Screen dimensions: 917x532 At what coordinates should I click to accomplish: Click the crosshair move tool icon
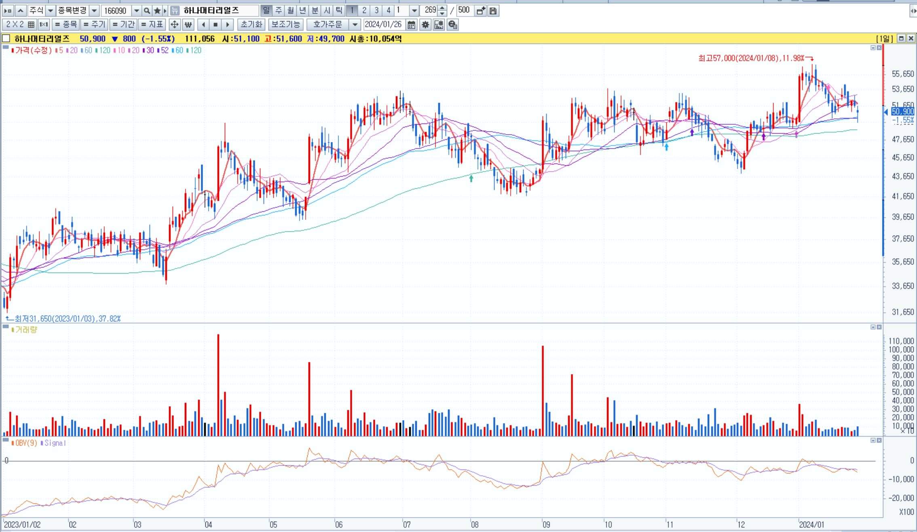pos(174,25)
